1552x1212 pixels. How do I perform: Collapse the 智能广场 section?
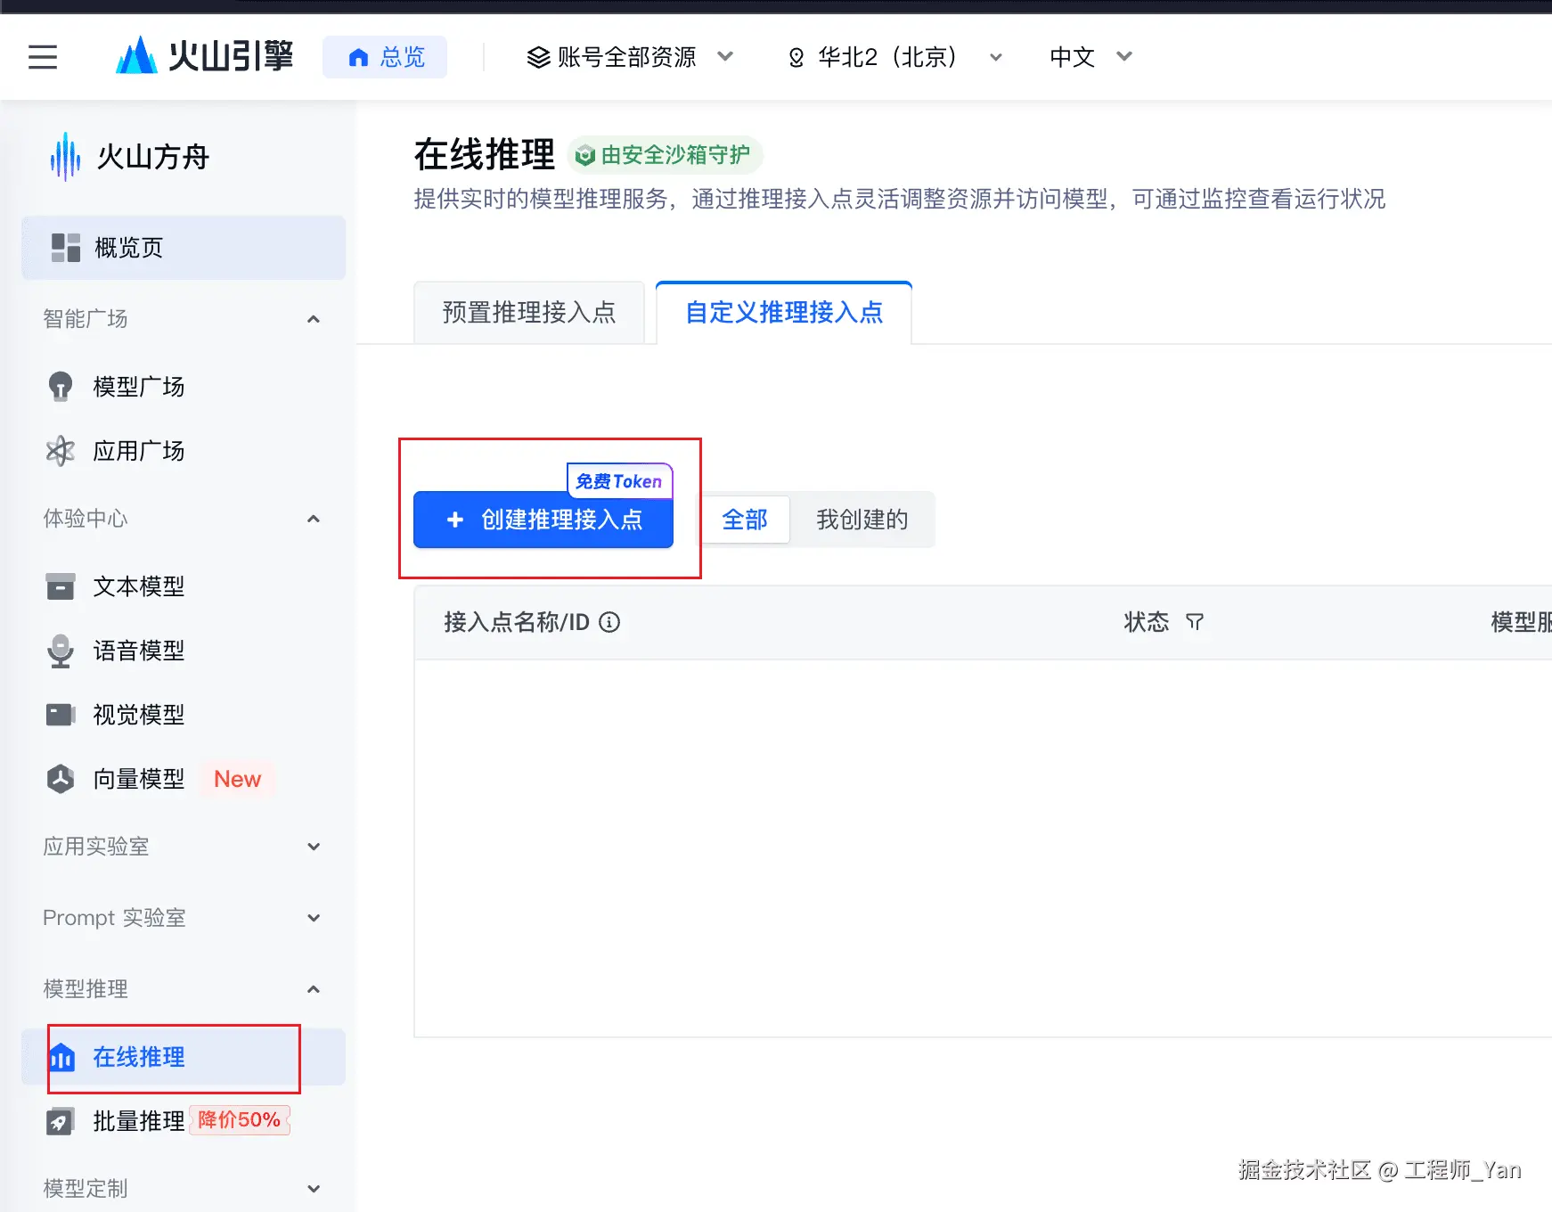tap(314, 319)
